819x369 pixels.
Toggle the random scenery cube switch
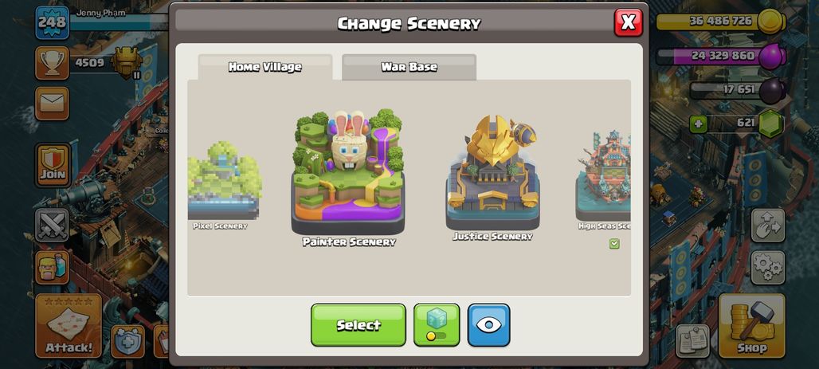click(437, 324)
